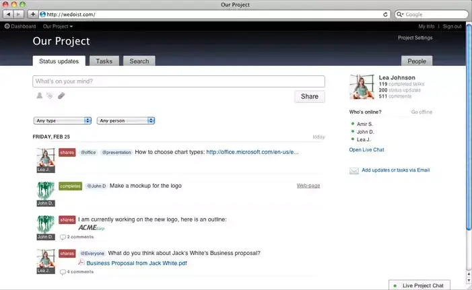Click the Our Project page title

(x=61, y=41)
